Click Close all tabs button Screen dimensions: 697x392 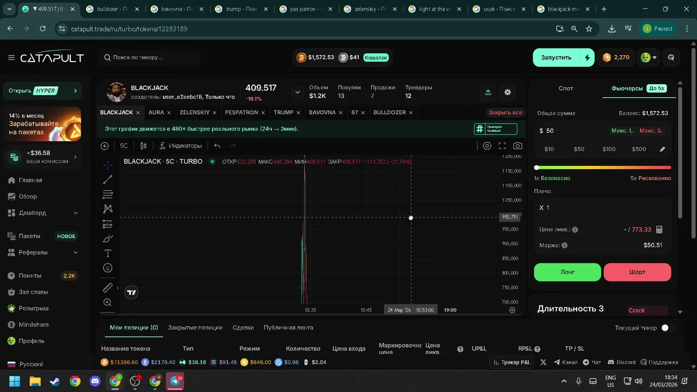(505, 113)
